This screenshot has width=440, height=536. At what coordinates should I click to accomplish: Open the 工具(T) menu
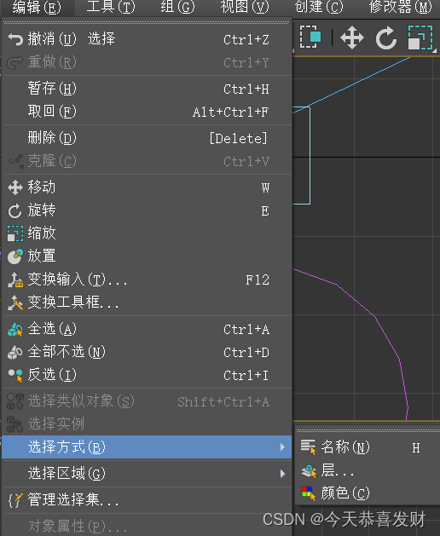(x=111, y=8)
